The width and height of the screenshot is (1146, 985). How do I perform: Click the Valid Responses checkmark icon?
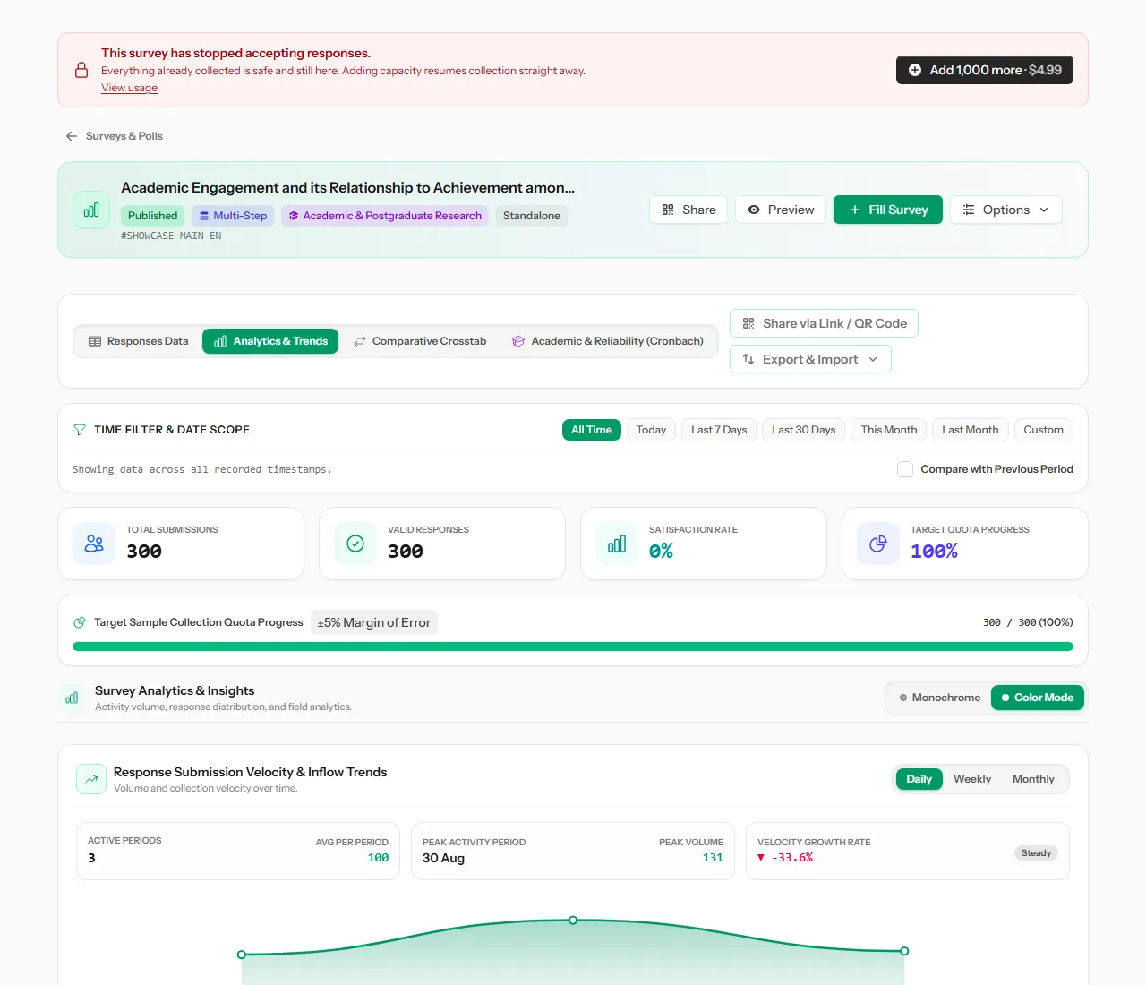point(355,544)
